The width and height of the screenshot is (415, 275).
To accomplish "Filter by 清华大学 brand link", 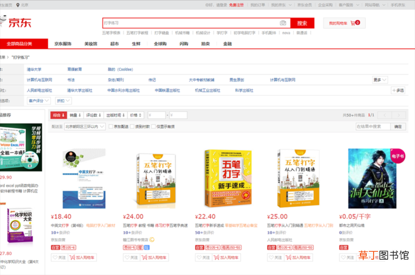I will tap(34, 69).
